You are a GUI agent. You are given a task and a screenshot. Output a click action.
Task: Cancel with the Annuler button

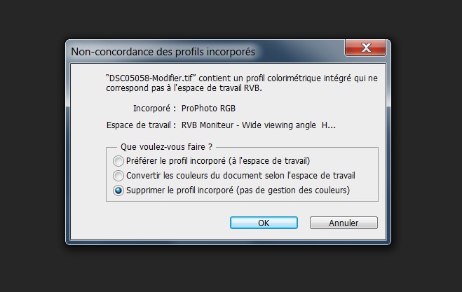click(x=344, y=223)
